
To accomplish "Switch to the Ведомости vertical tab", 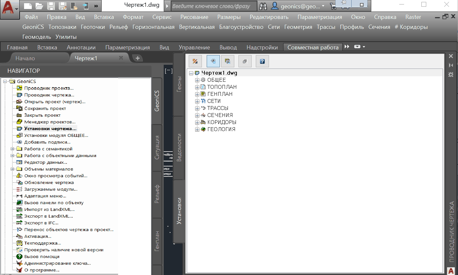I will coord(179,147).
